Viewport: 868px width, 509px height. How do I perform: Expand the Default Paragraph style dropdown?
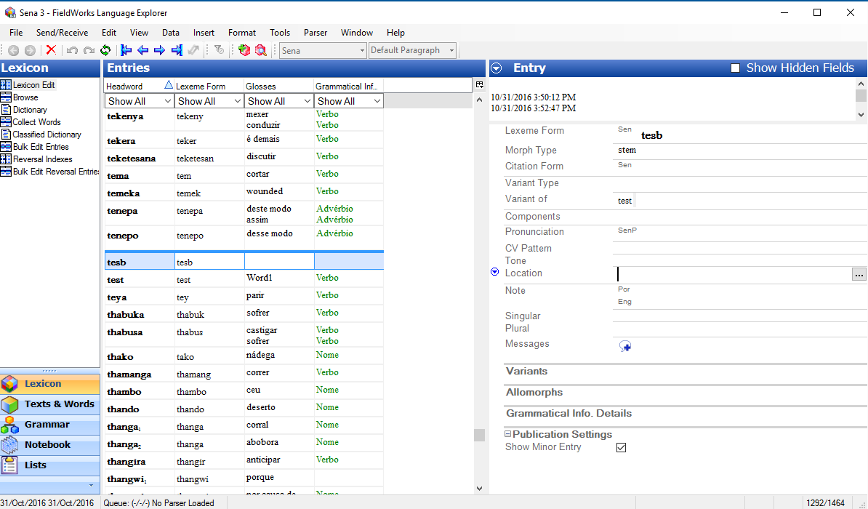[451, 50]
